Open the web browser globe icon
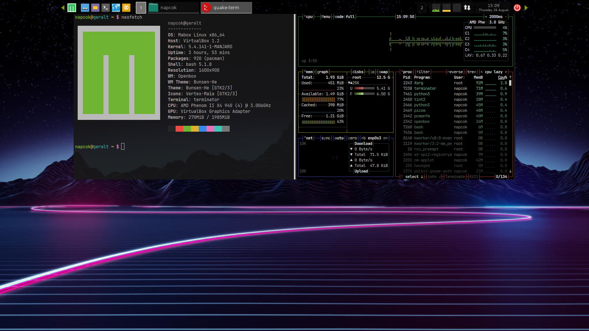589x331 pixels. 116,7
